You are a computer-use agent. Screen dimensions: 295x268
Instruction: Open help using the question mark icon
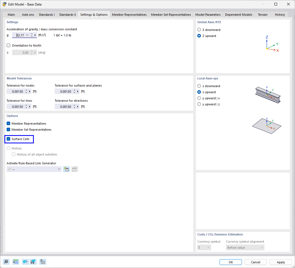click(6, 262)
